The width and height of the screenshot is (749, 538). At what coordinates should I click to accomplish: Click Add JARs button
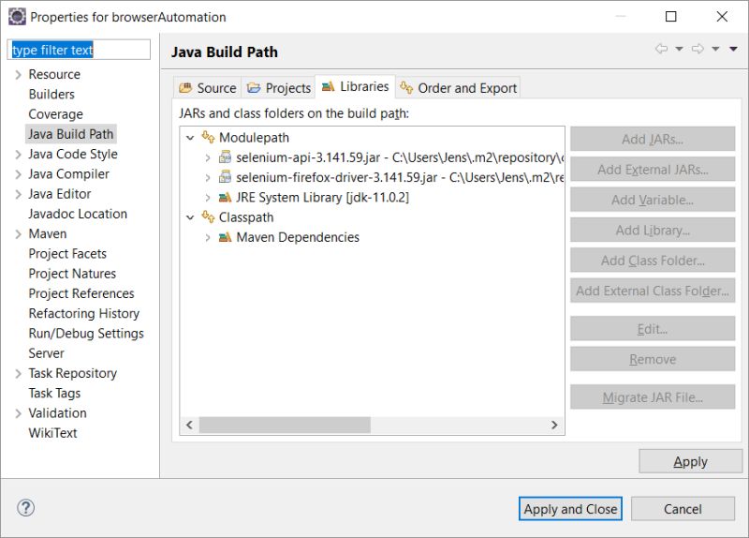point(653,139)
